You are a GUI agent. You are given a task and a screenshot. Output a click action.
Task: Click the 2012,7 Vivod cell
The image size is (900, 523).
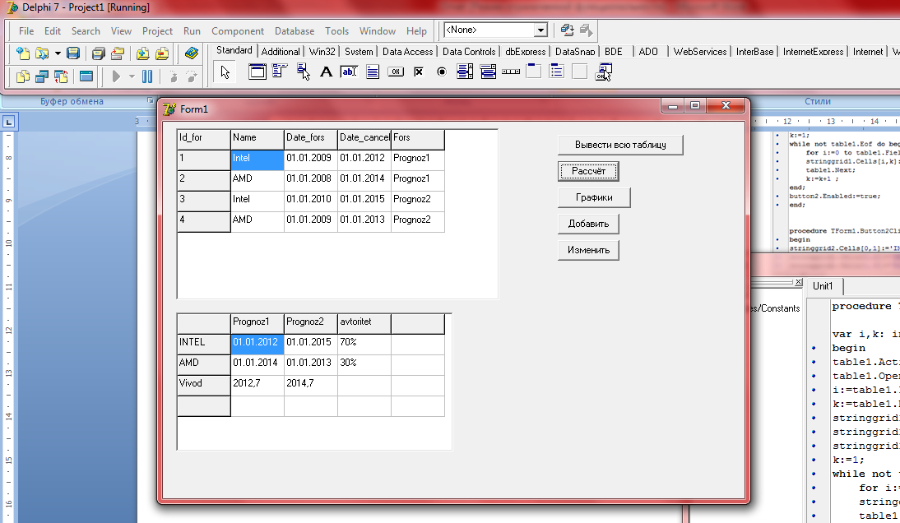tap(257, 386)
